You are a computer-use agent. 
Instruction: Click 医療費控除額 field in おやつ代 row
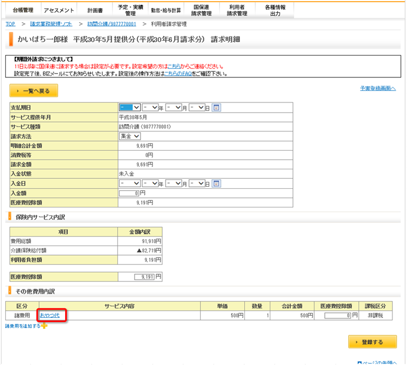tap(338, 315)
